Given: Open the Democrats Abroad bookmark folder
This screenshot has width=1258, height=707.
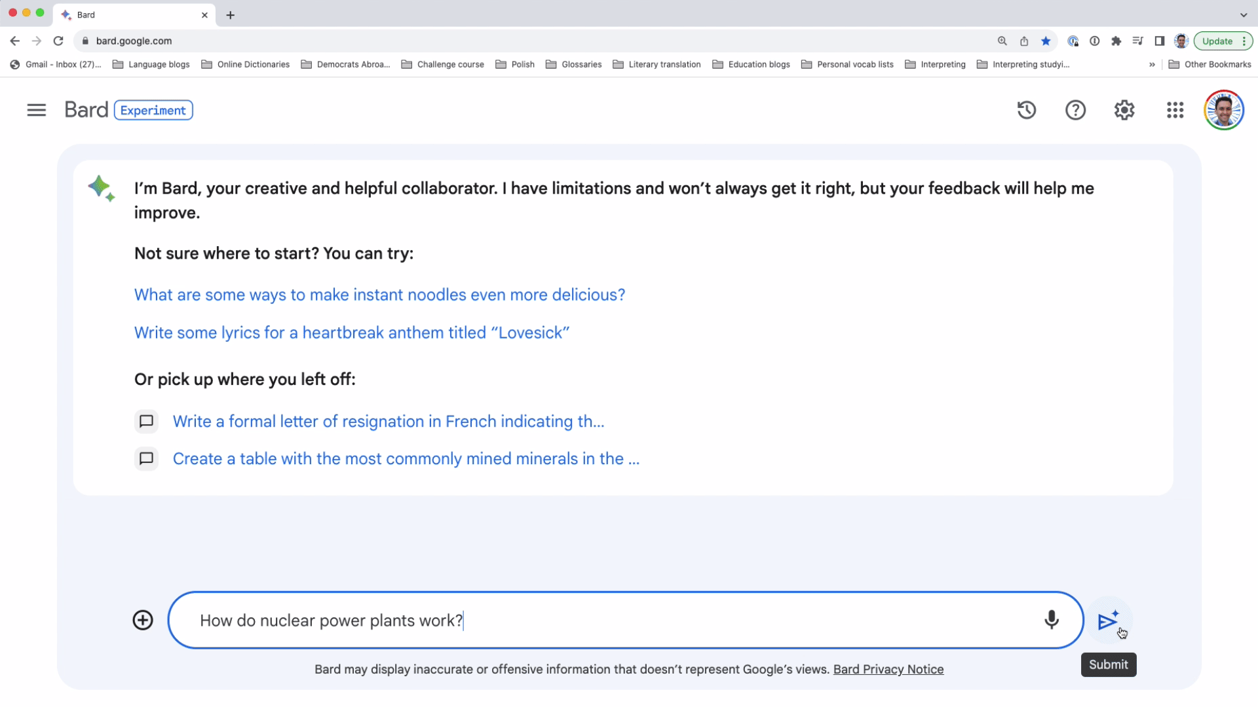Looking at the screenshot, I should tap(345, 64).
